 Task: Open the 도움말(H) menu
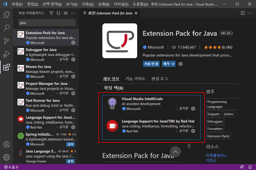point(140,4)
